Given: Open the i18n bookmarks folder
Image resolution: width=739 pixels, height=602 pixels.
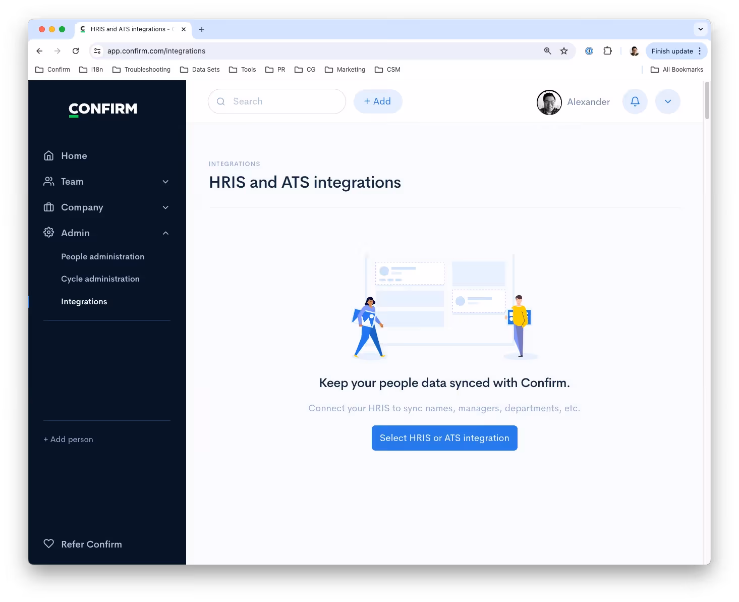Looking at the screenshot, I should [91, 70].
